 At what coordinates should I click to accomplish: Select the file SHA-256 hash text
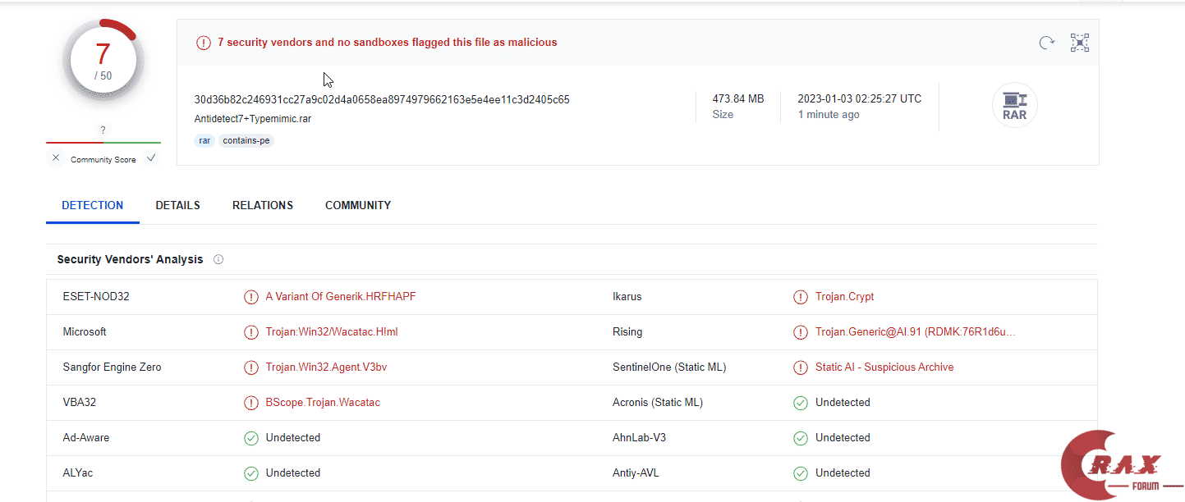point(382,99)
